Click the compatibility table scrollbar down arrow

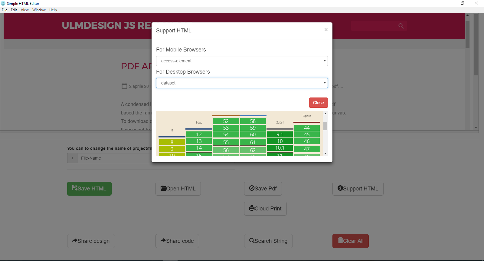(325, 154)
